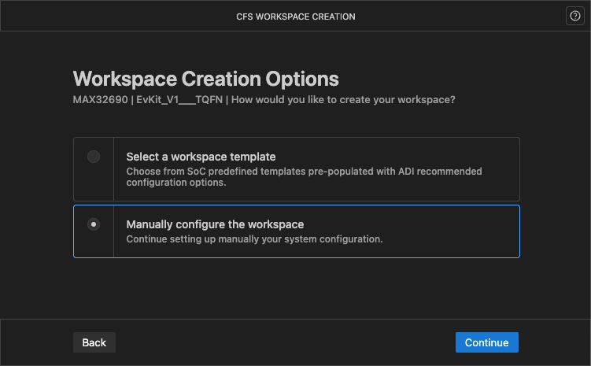Click 'Continue setting up manually' description text
This screenshot has width=591, height=366.
[x=254, y=239]
